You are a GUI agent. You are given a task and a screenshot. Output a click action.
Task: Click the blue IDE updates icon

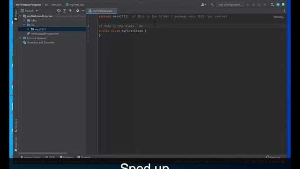278,5
